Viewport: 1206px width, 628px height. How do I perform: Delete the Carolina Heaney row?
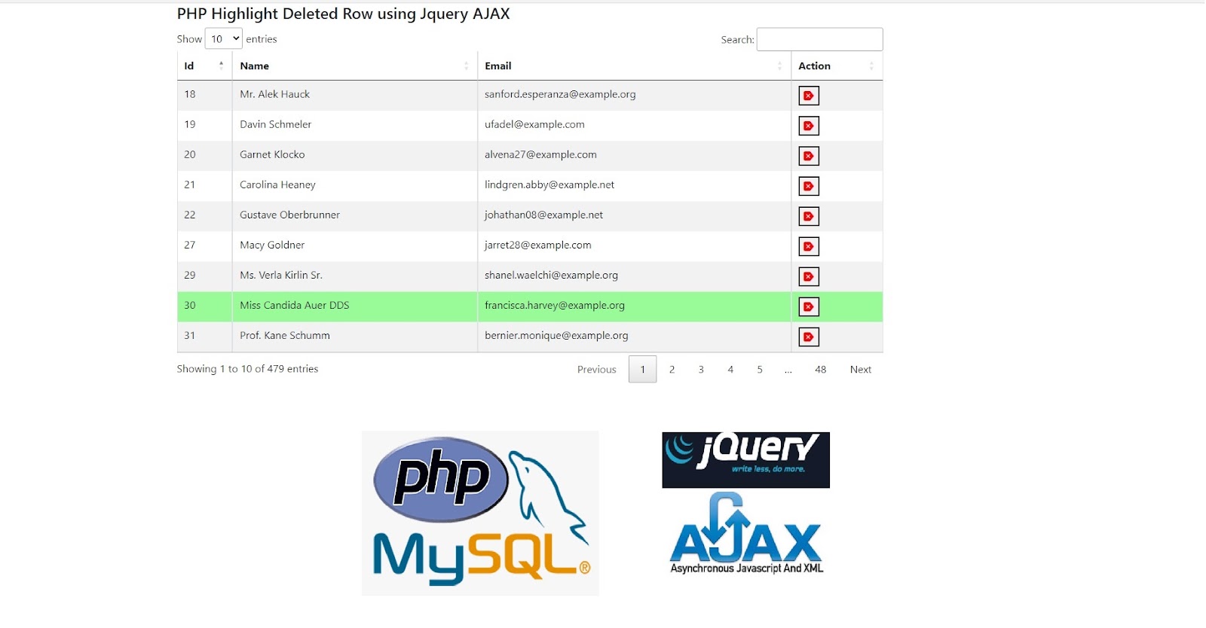(809, 186)
